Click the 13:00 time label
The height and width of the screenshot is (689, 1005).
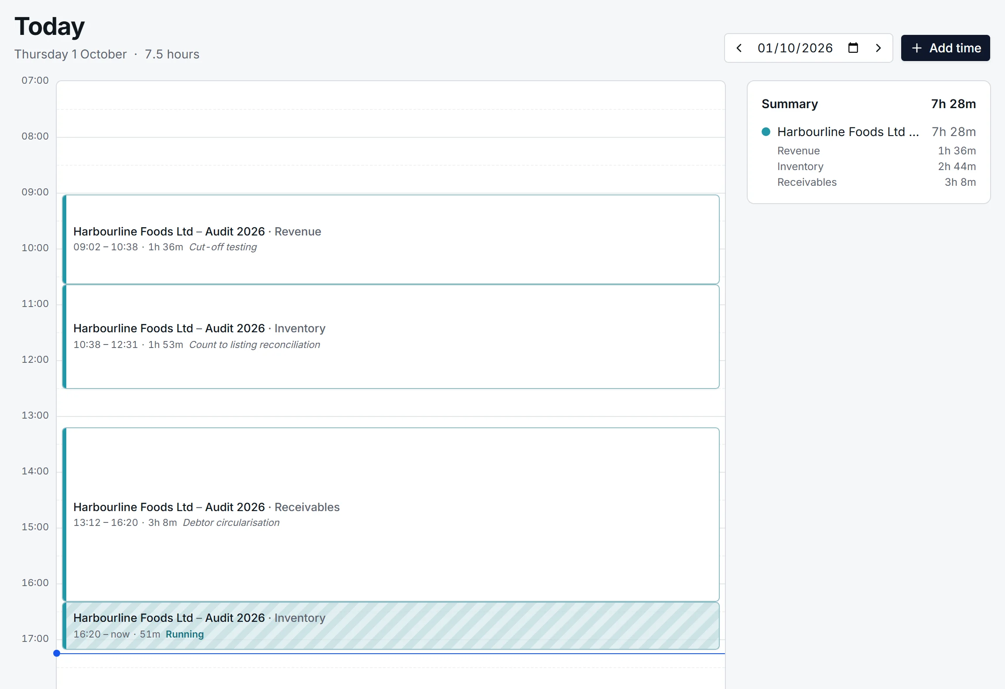coord(35,415)
